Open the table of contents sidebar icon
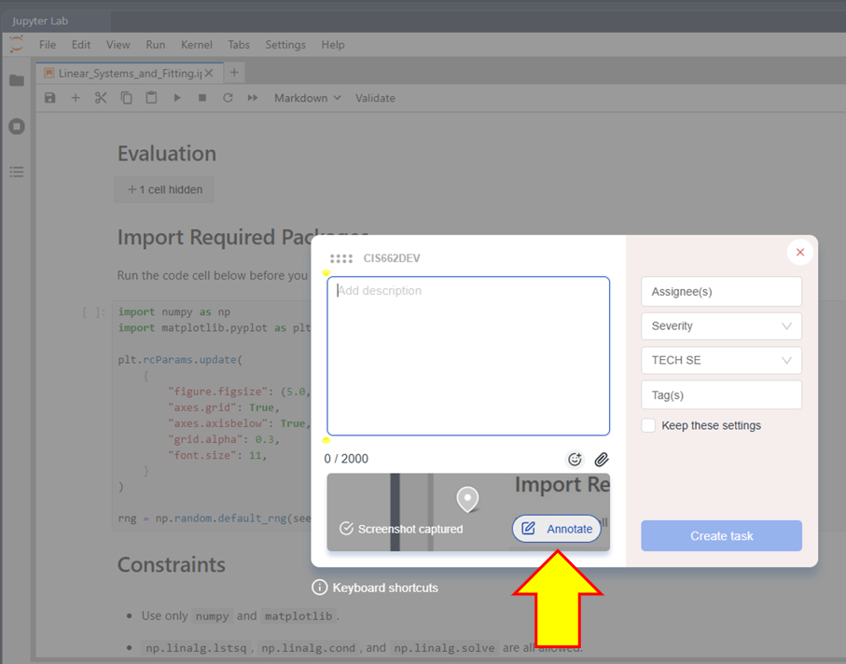 tap(17, 173)
